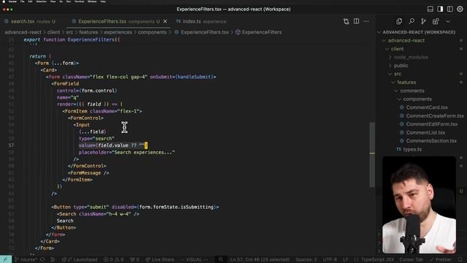The width and height of the screenshot is (467, 263).
Task: Open notifications bell in status bar
Action: [460, 259]
